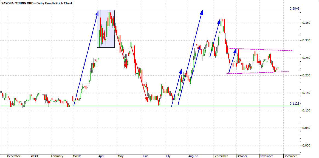Click the August month label
Image resolution: width=319 pixels, height=158 pixels.
pos(193,156)
